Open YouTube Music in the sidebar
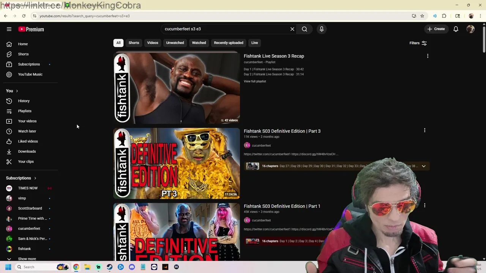Image resolution: width=486 pixels, height=273 pixels. [30, 74]
